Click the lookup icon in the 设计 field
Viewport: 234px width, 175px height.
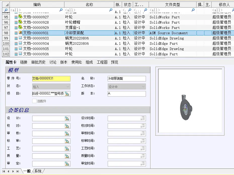click(67, 119)
